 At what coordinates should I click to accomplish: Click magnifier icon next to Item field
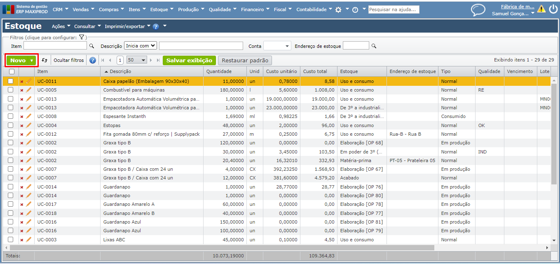pyautogui.click(x=92, y=46)
